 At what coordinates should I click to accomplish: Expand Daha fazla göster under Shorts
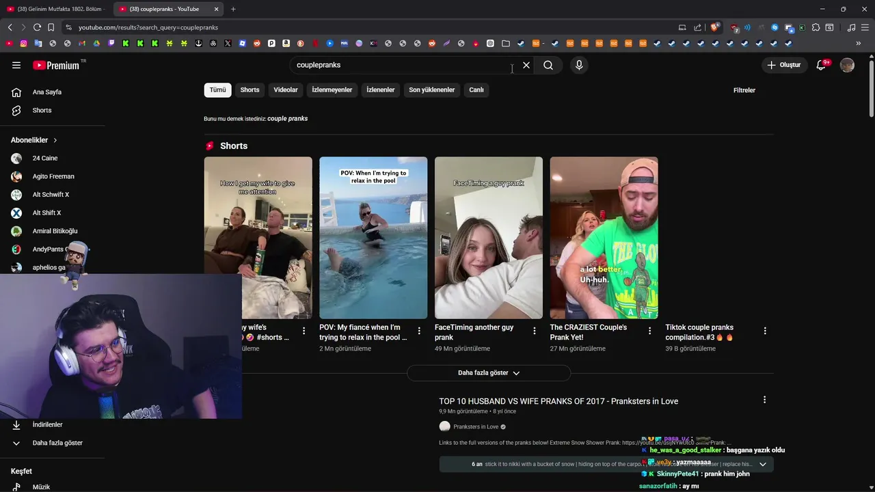[489, 372]
